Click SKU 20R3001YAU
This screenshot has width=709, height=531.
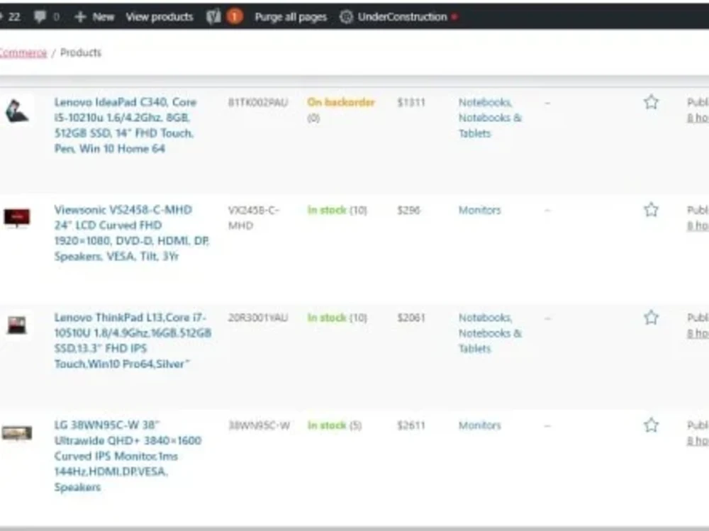258,318
